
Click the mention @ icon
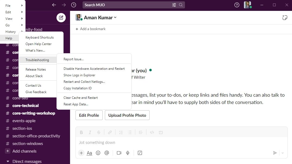107,153
